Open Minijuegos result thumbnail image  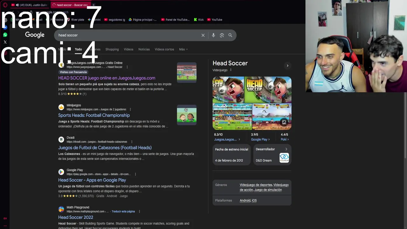pyautogui.click(x=187, y=115)
